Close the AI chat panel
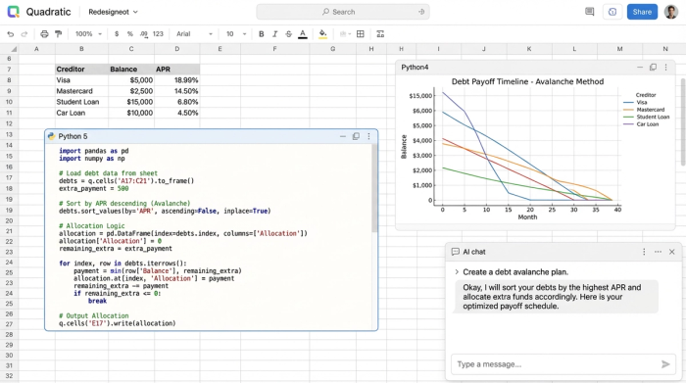This screenshot has height=383, width=686. click(671, 252)
